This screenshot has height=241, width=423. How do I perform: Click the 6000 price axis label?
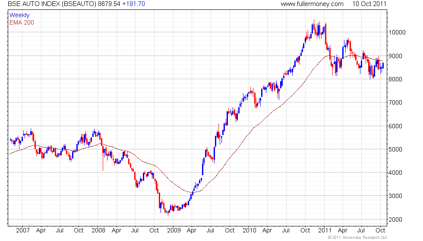coord(395,126)
